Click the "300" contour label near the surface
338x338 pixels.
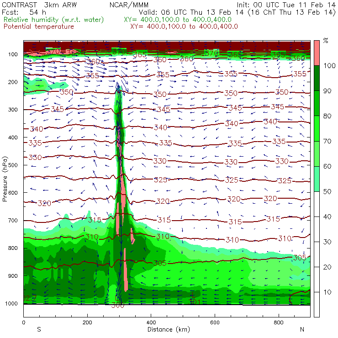(x=118, y=305)
